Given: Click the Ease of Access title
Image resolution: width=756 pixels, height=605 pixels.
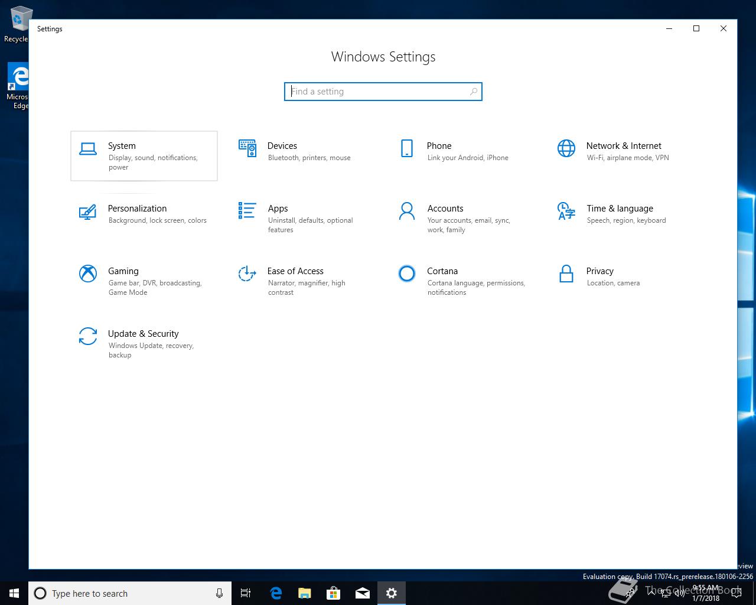Looking at the screenshot, I should click(x=295, y=271).
